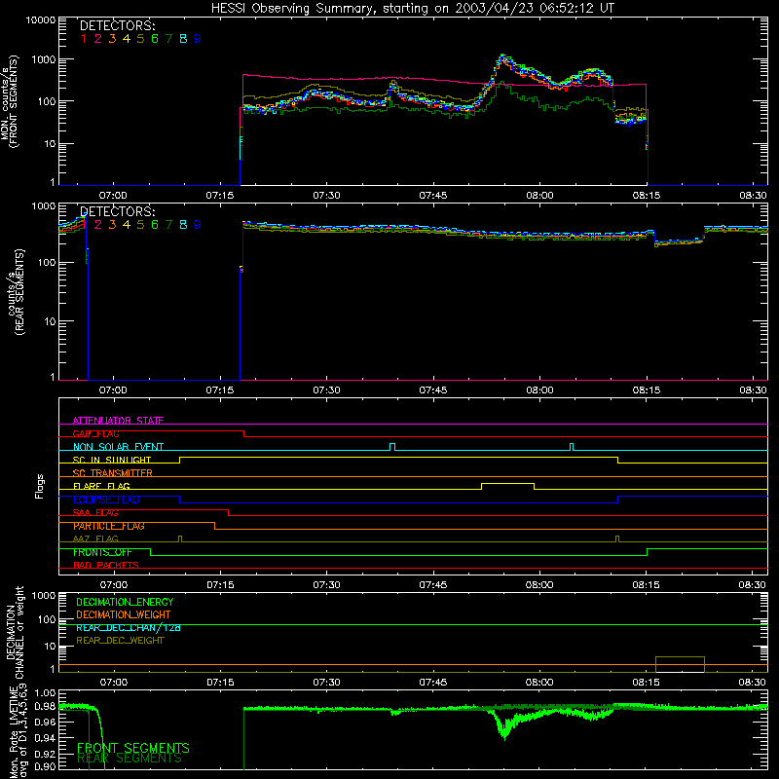This screenshot has height=779, width=779.
Task: Select detector 5 label in rear segments legend
Action: point(140,225)
